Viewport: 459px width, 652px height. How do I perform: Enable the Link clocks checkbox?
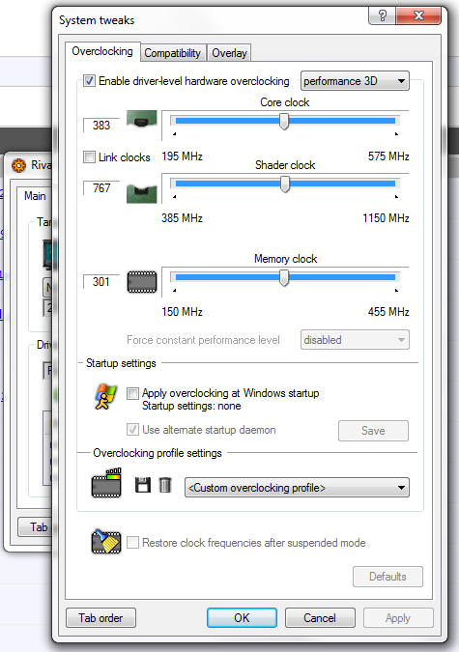[x=89, y=157]
